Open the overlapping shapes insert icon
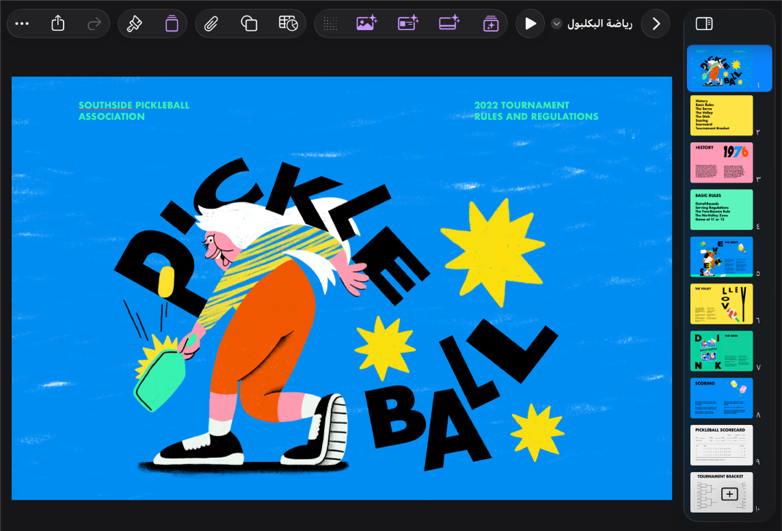Image resolution: width=782 pixels, height=531 pixels. [x=249, y=23]
